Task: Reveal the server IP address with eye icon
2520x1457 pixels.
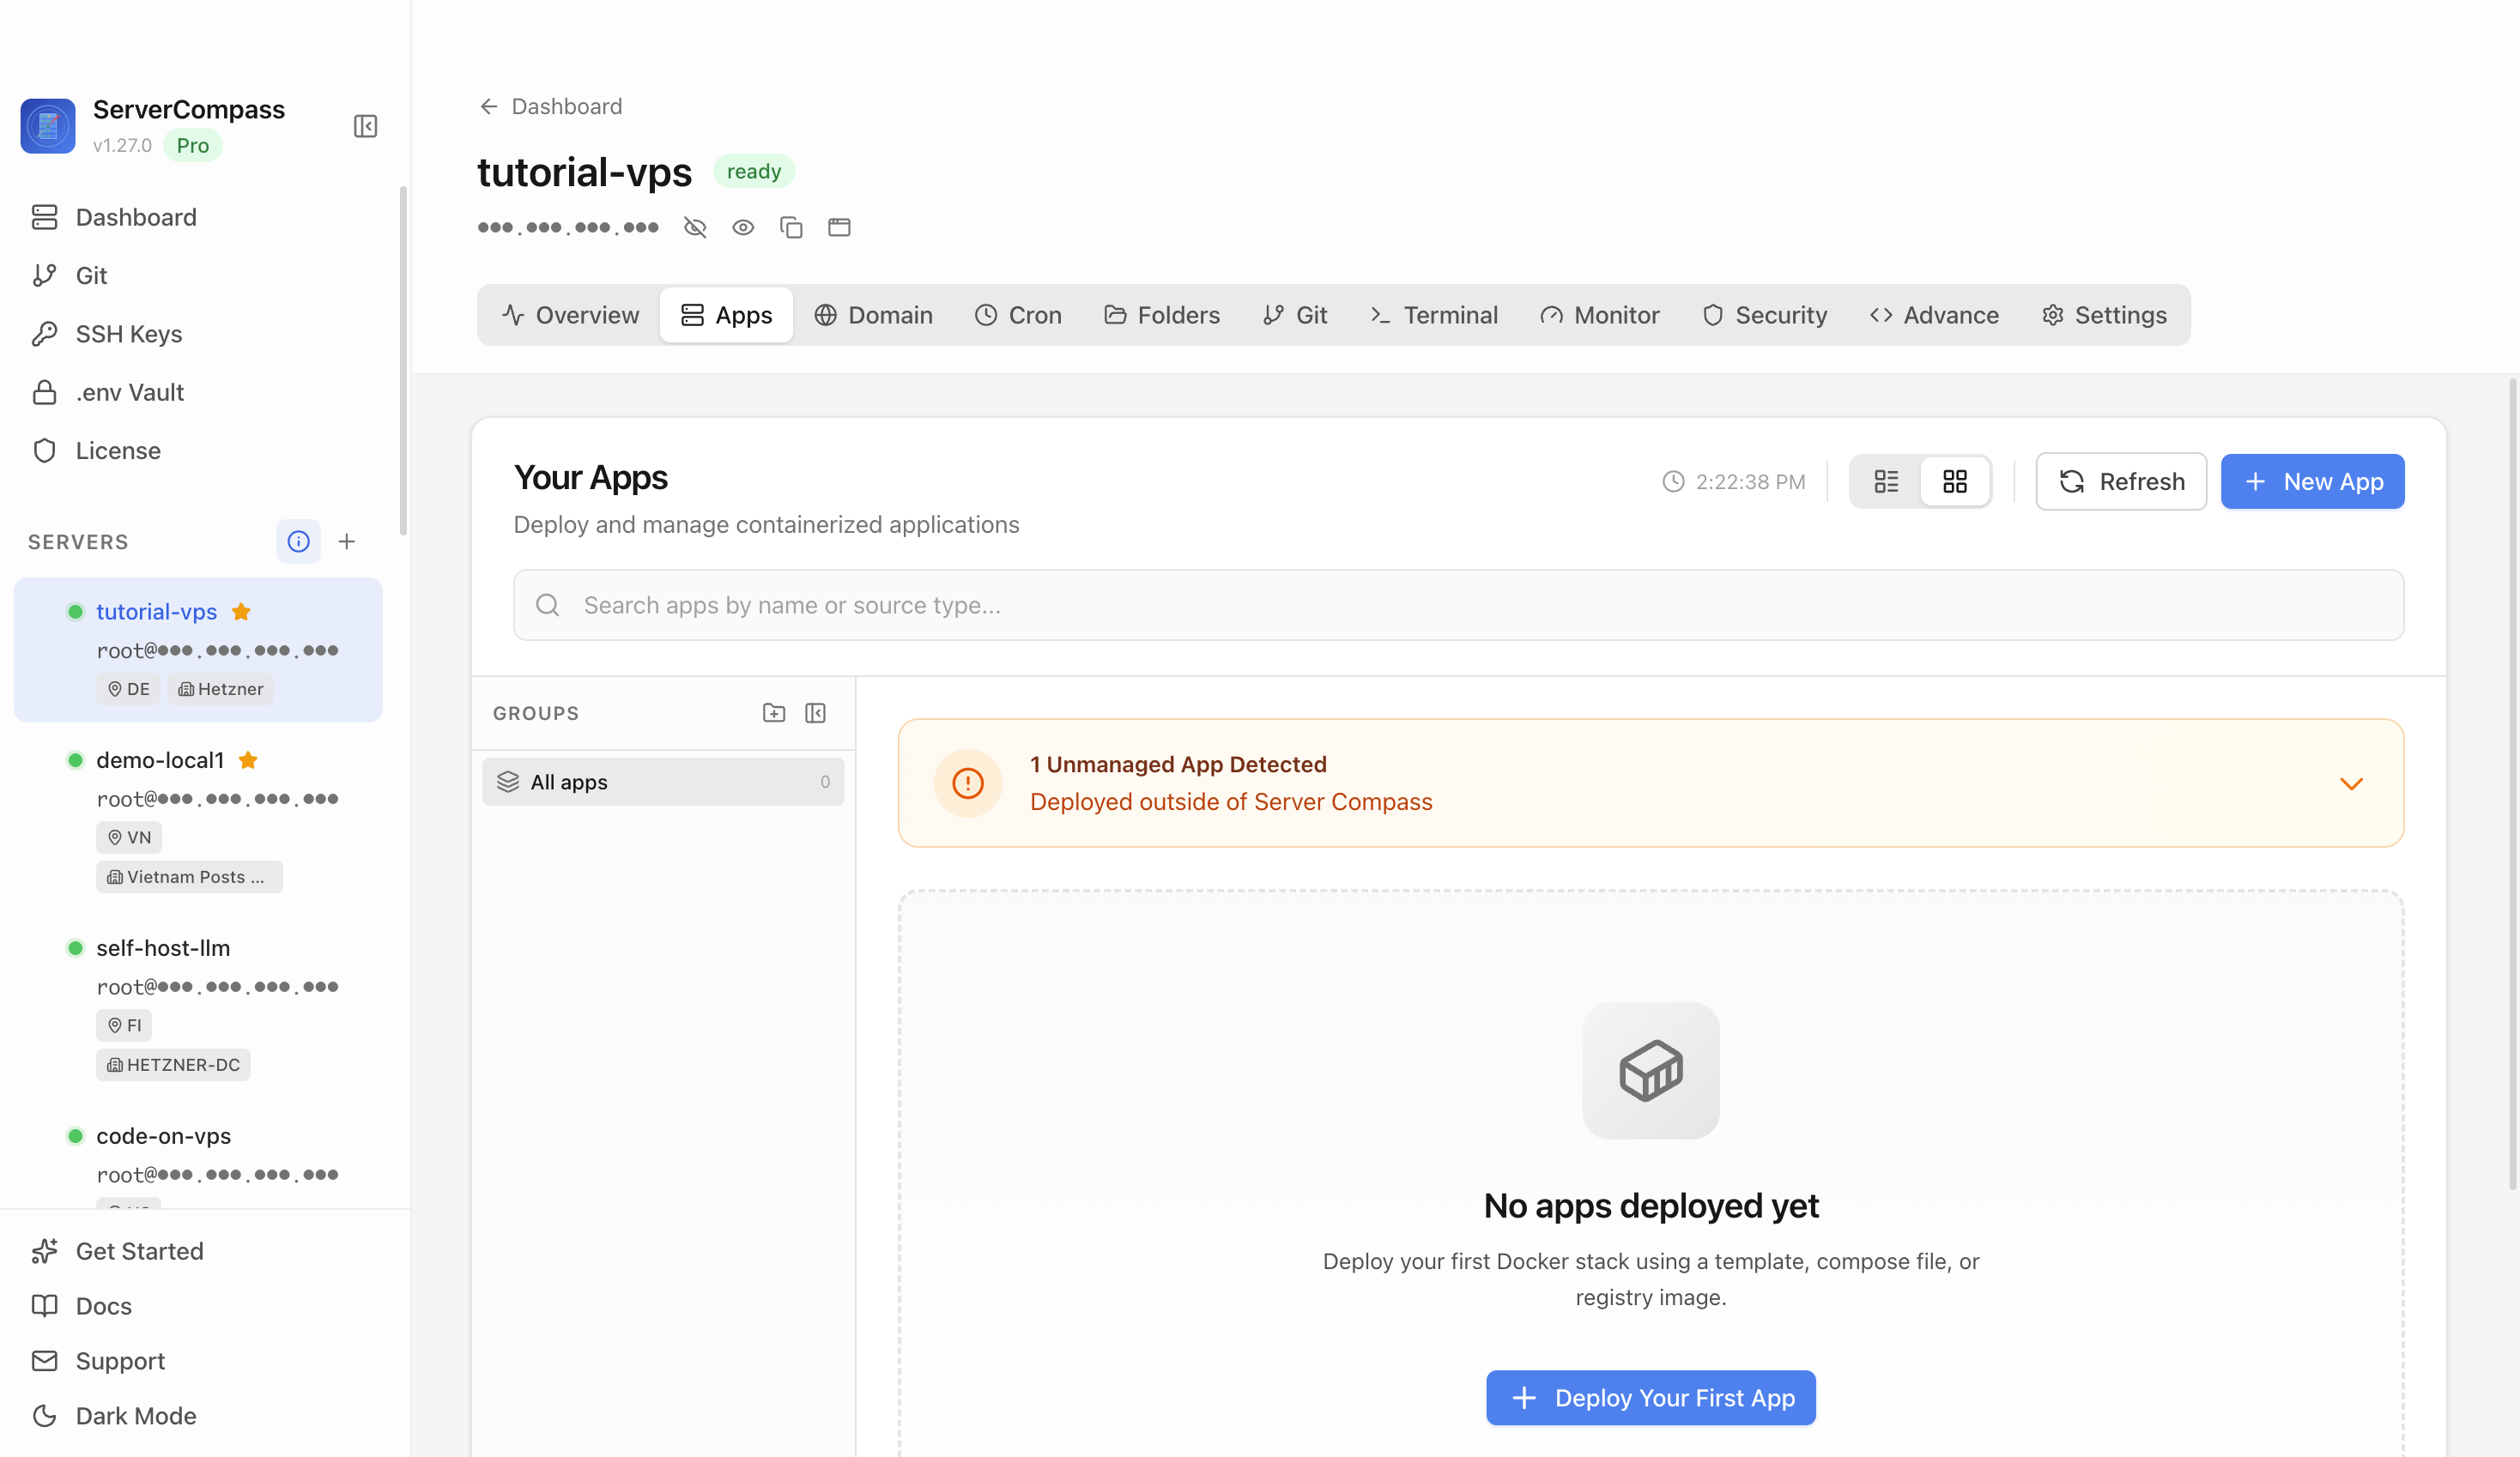Action: [x=743, y=227]
